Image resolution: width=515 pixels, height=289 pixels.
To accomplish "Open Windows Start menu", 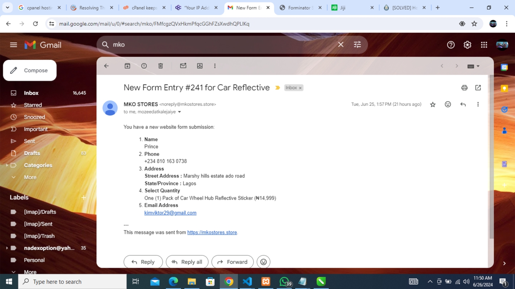I will pos(9,282).
